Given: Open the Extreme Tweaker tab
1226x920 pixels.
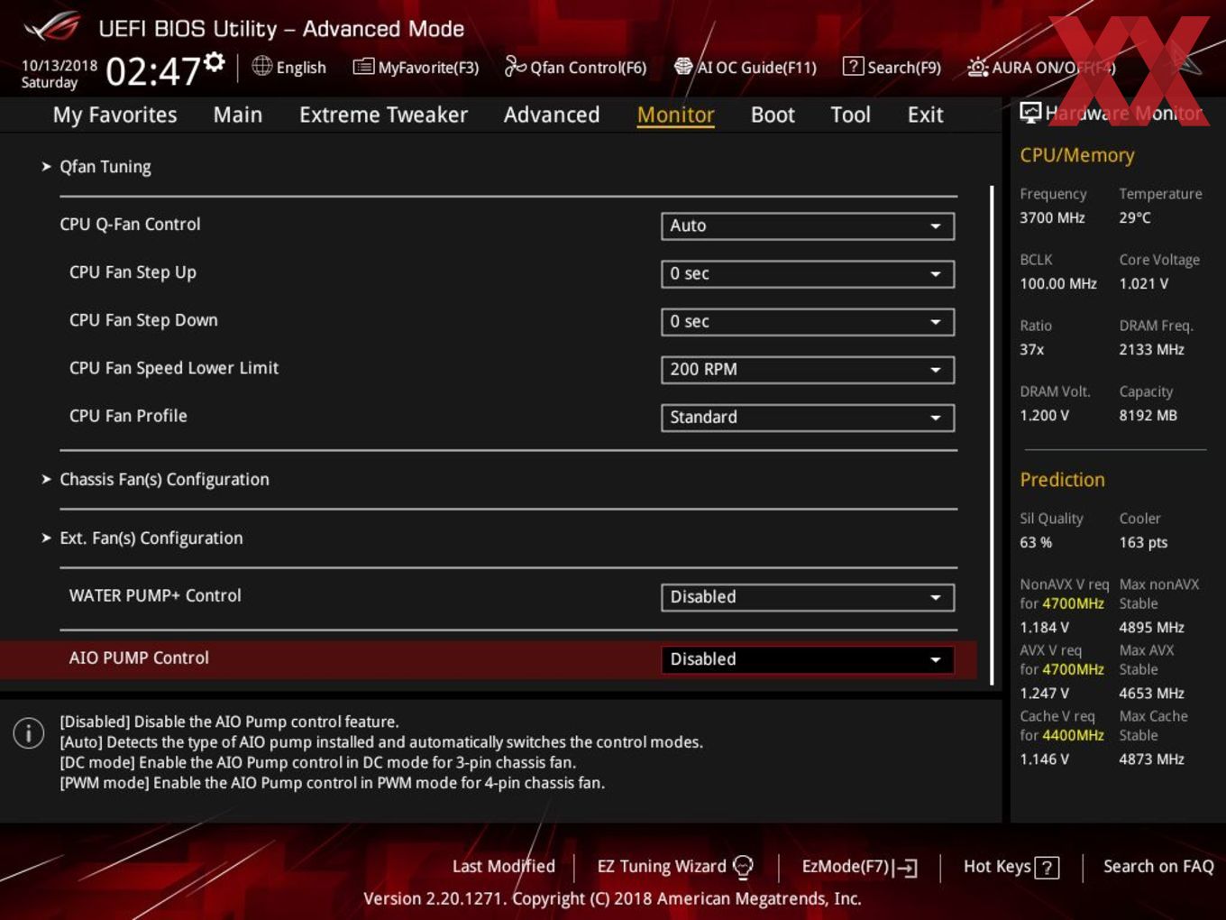Looking at the screenshot, I should 383,115.
